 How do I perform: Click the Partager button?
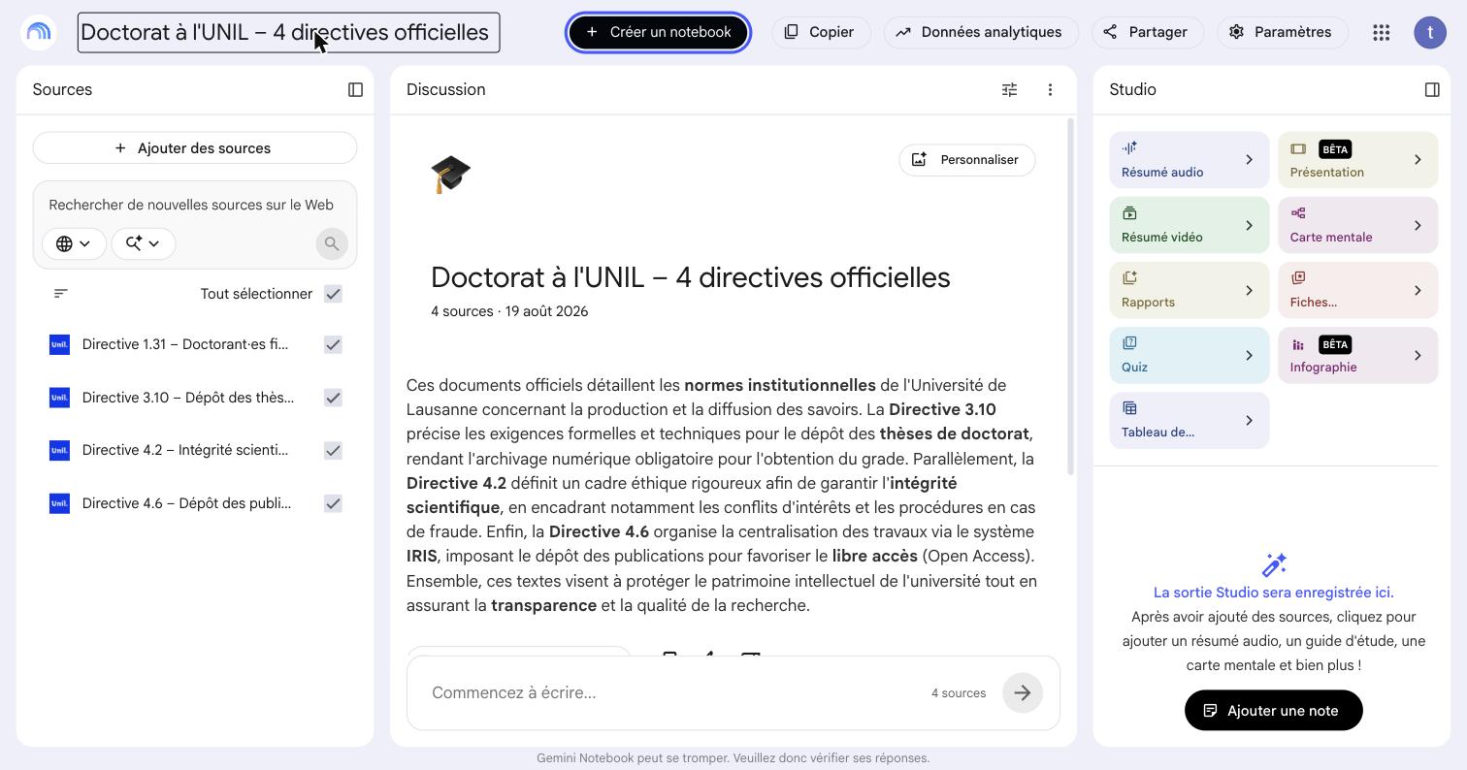[1147, 32]
